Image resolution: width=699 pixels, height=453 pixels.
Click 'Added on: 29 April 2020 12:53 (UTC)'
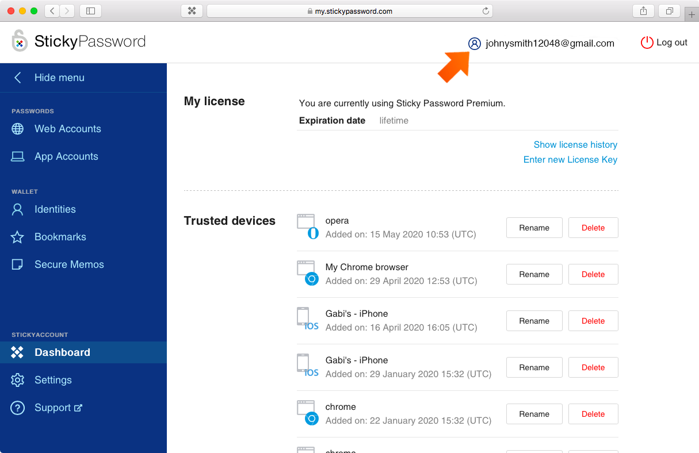402,281
